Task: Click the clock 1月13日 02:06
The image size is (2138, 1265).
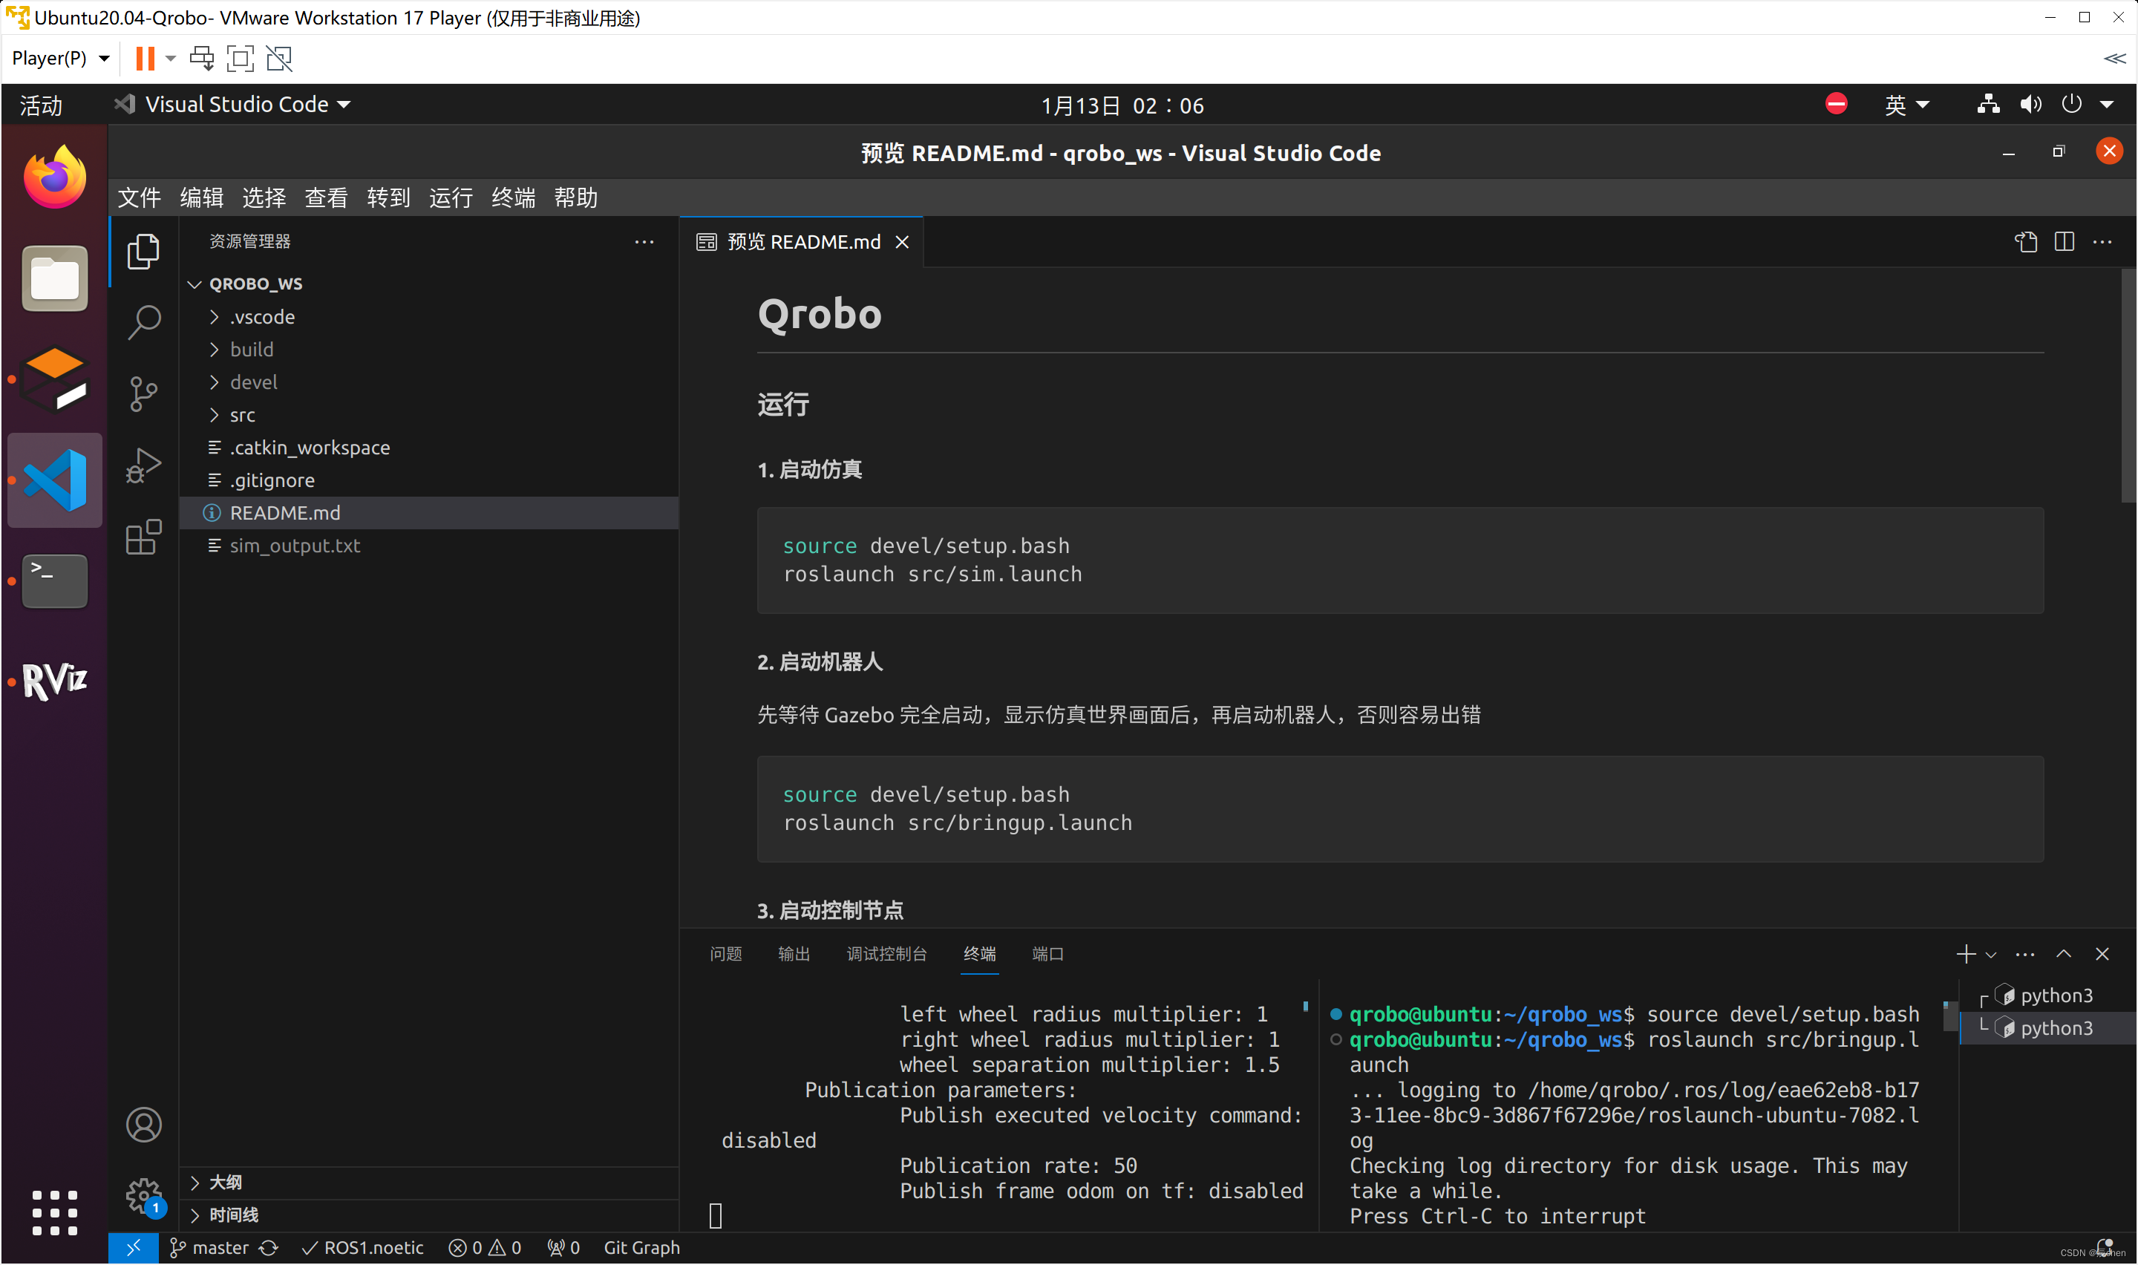Action: (x=1122, y=105)
